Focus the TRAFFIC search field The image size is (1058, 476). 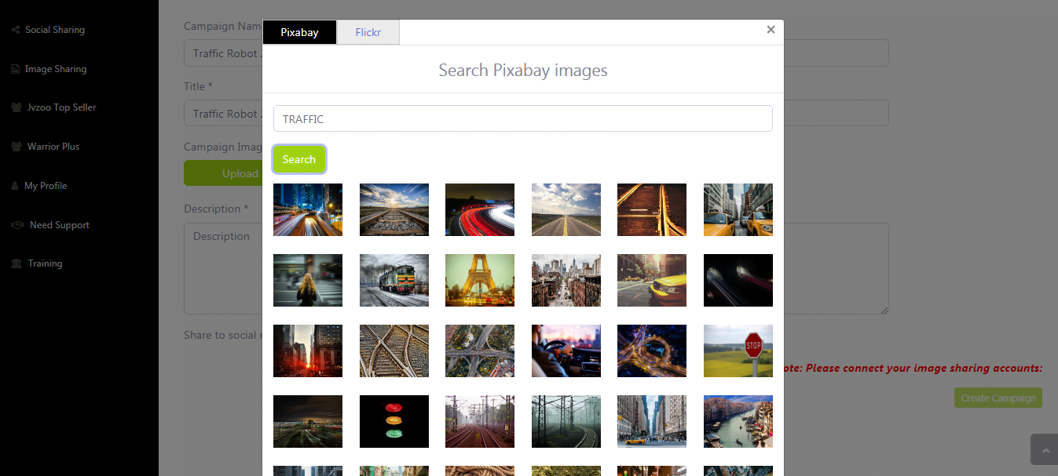point(523,118)
